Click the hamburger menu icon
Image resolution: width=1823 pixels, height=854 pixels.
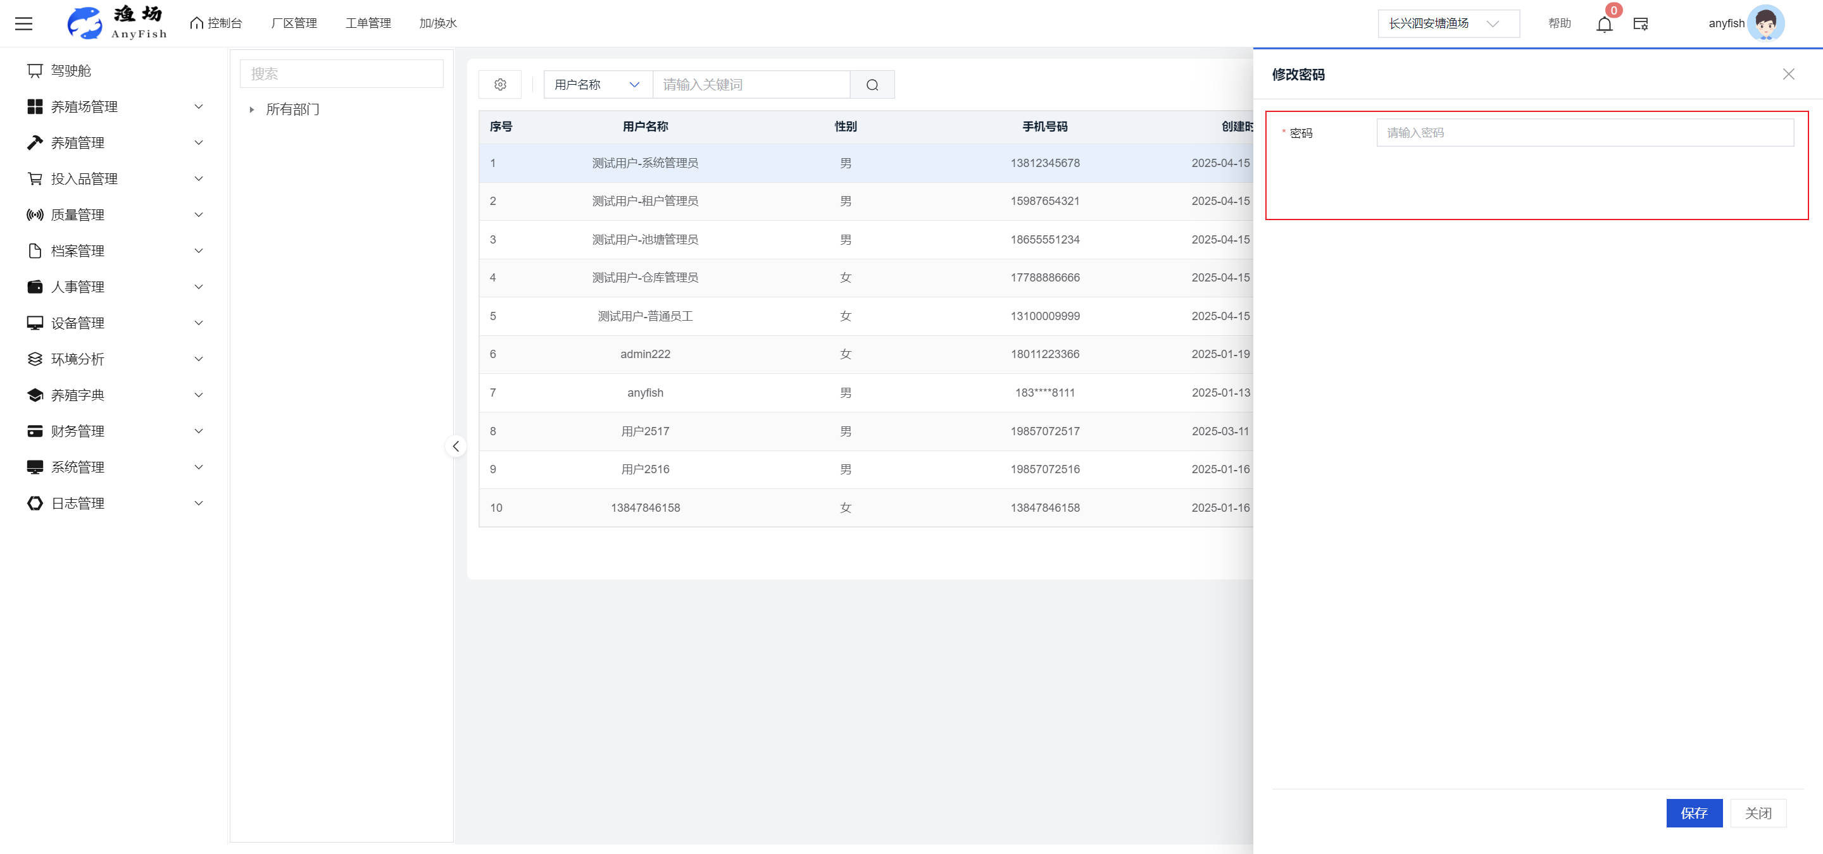click(24, 23)
